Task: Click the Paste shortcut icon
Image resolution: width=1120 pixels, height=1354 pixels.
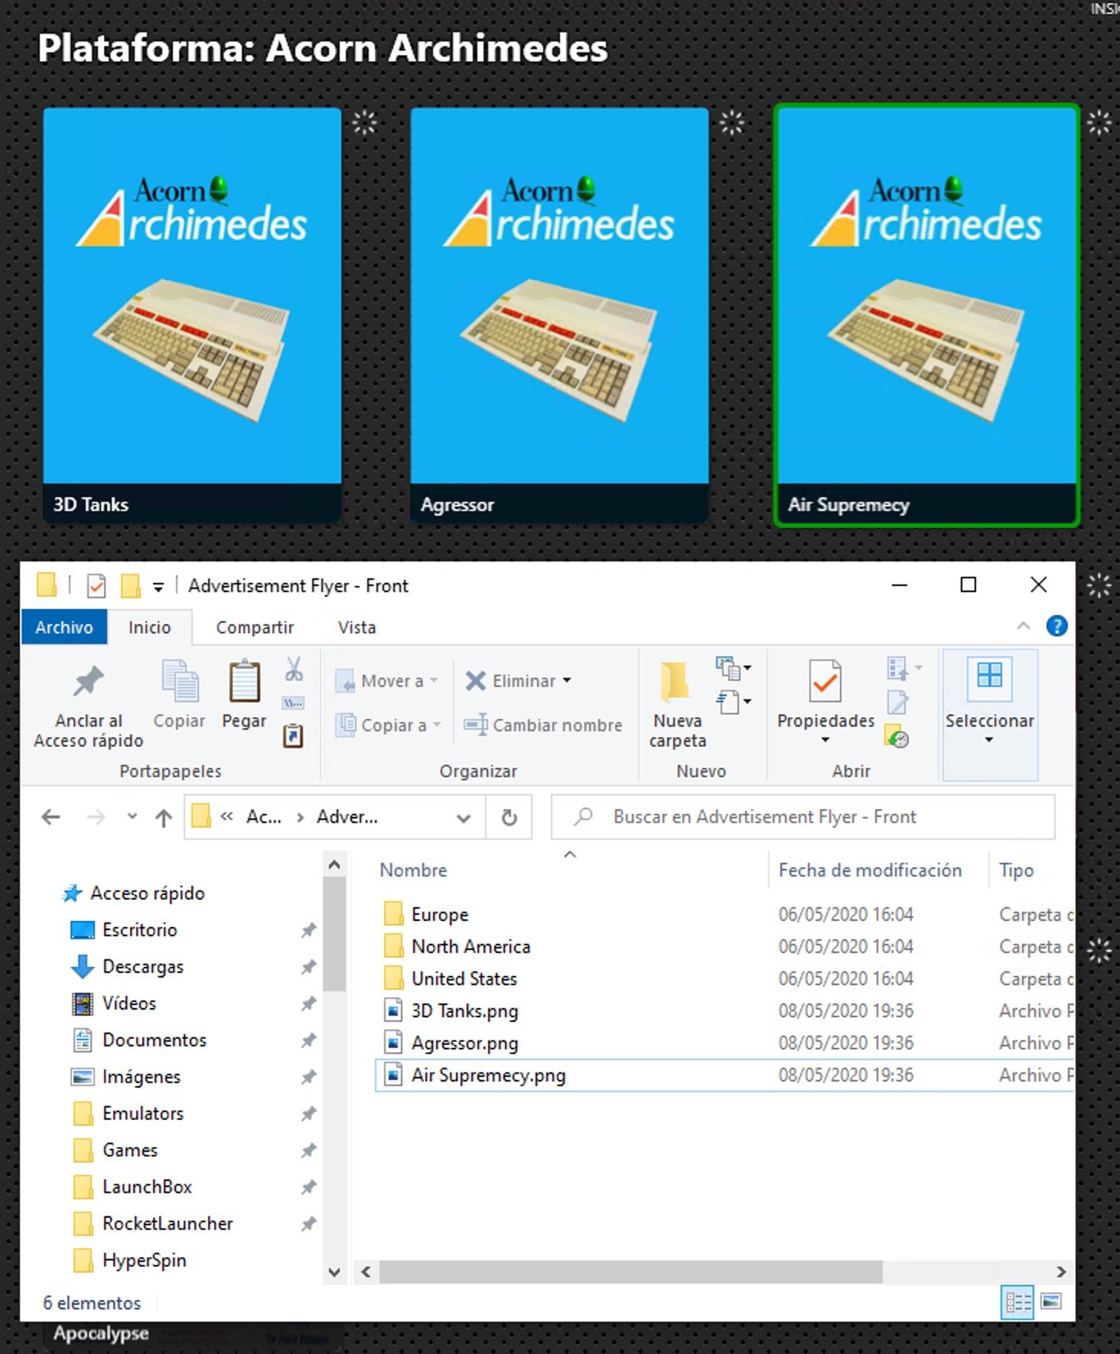Action: (x=293, y=736)
